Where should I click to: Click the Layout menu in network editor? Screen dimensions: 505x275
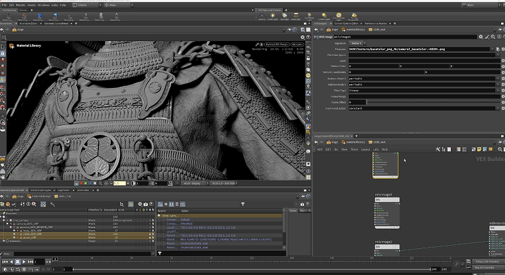(365, 149)
